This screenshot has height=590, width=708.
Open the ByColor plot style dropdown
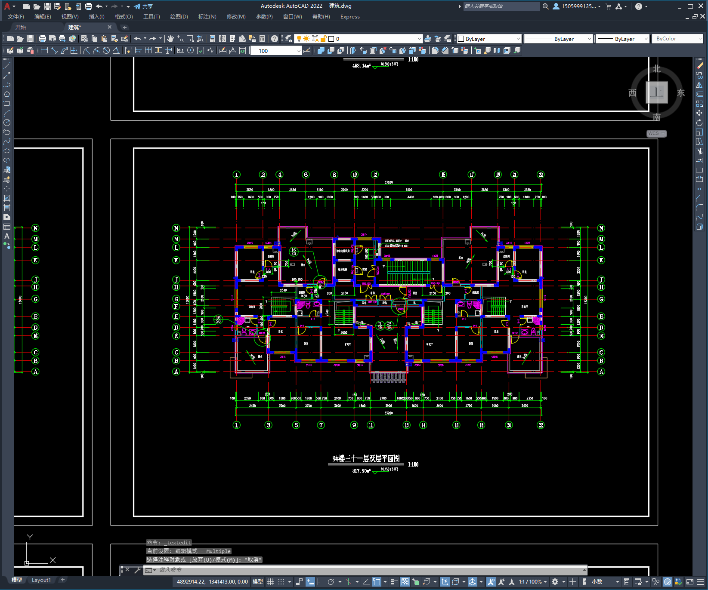[678, 39]
